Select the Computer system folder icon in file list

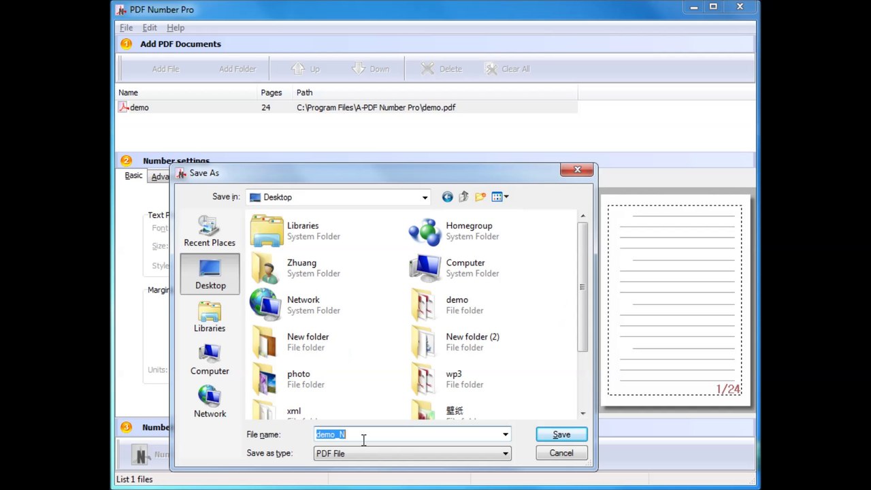coord(425,268)
